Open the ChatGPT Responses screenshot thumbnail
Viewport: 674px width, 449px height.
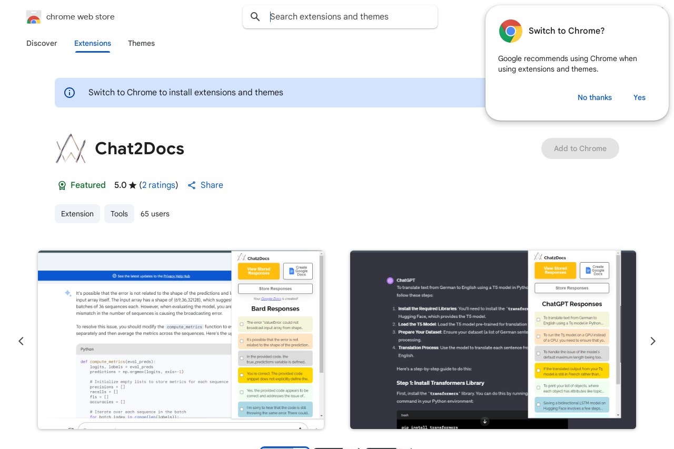pyautogui.click(x=493, y=340)
